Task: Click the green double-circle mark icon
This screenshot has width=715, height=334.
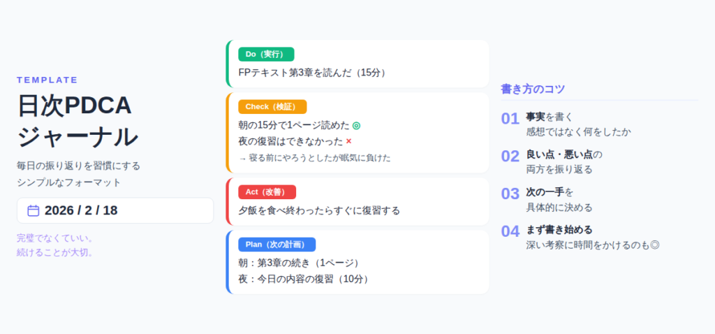Action: click(x=356, y=125)
